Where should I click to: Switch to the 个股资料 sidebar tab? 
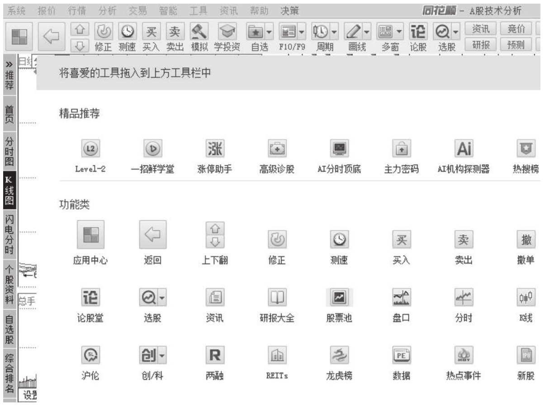click(x=9, y=284)
